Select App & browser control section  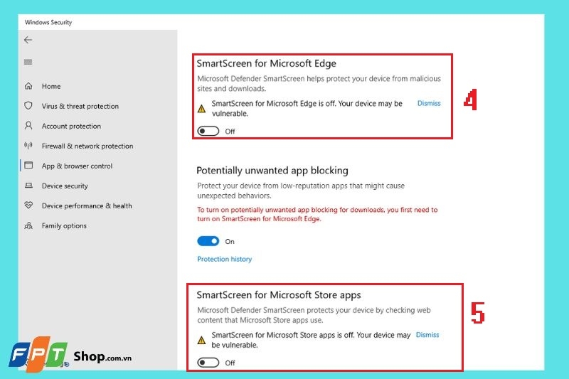pos(77,166)
